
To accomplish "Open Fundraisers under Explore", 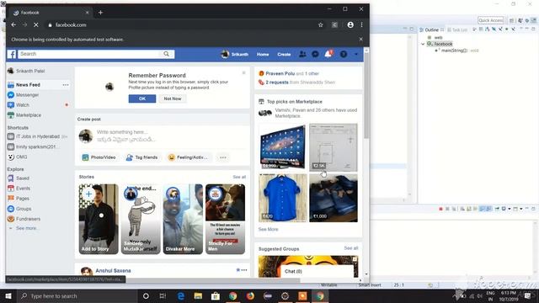I will pyautogui.click(x=28, y=219).
